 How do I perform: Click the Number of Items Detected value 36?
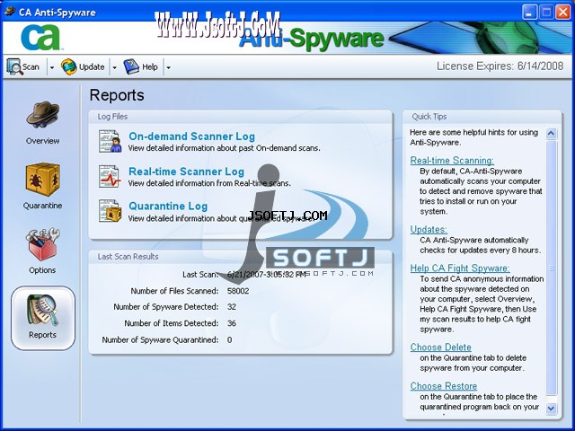click(232, 323)
